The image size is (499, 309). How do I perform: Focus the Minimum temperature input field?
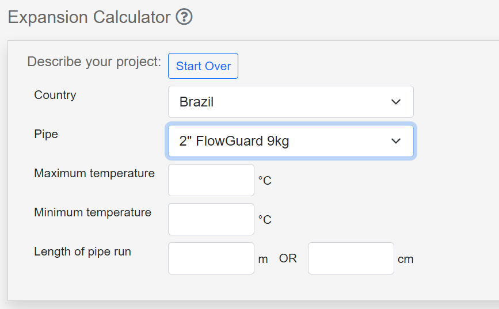coord(211,219)
